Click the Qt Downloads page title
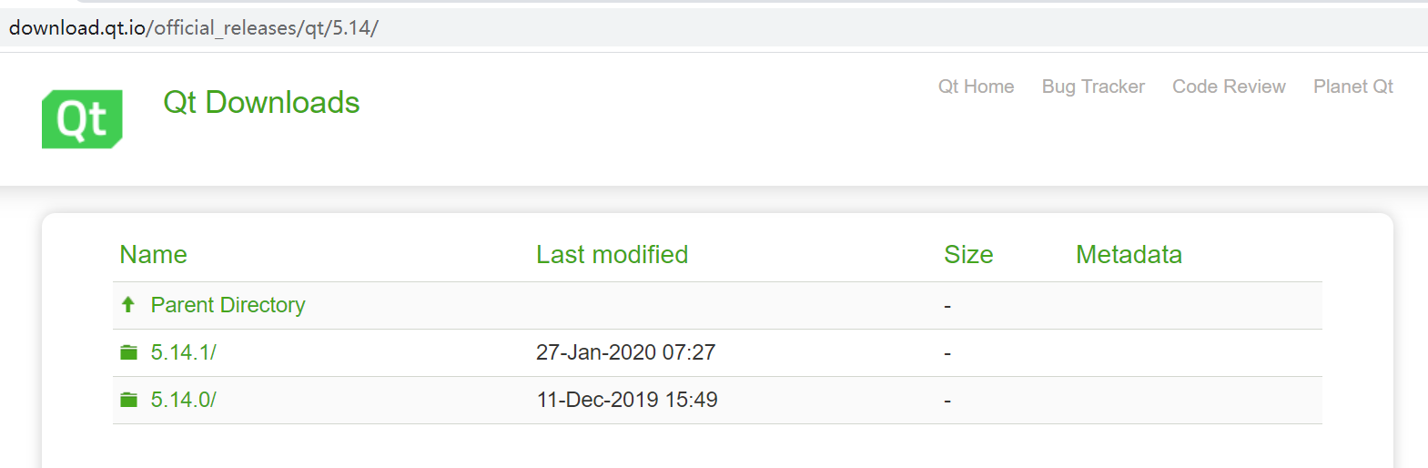Screen dimensions: 1428x468 click(261, 102)
